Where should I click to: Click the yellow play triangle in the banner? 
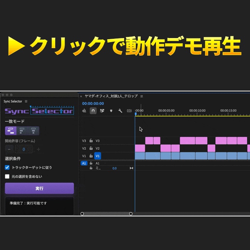click(x=16, y=46)
